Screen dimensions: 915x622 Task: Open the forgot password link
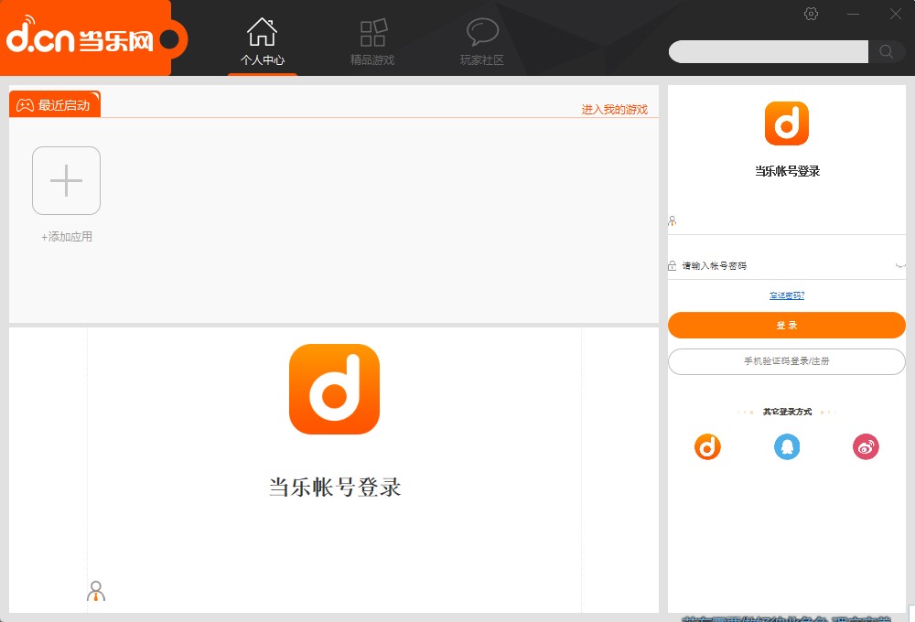click(x=787, y=295)
